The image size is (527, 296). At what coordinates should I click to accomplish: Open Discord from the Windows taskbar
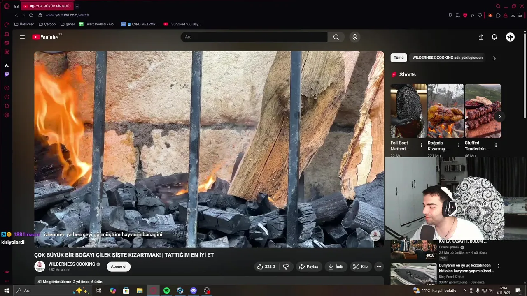point(194,291)
